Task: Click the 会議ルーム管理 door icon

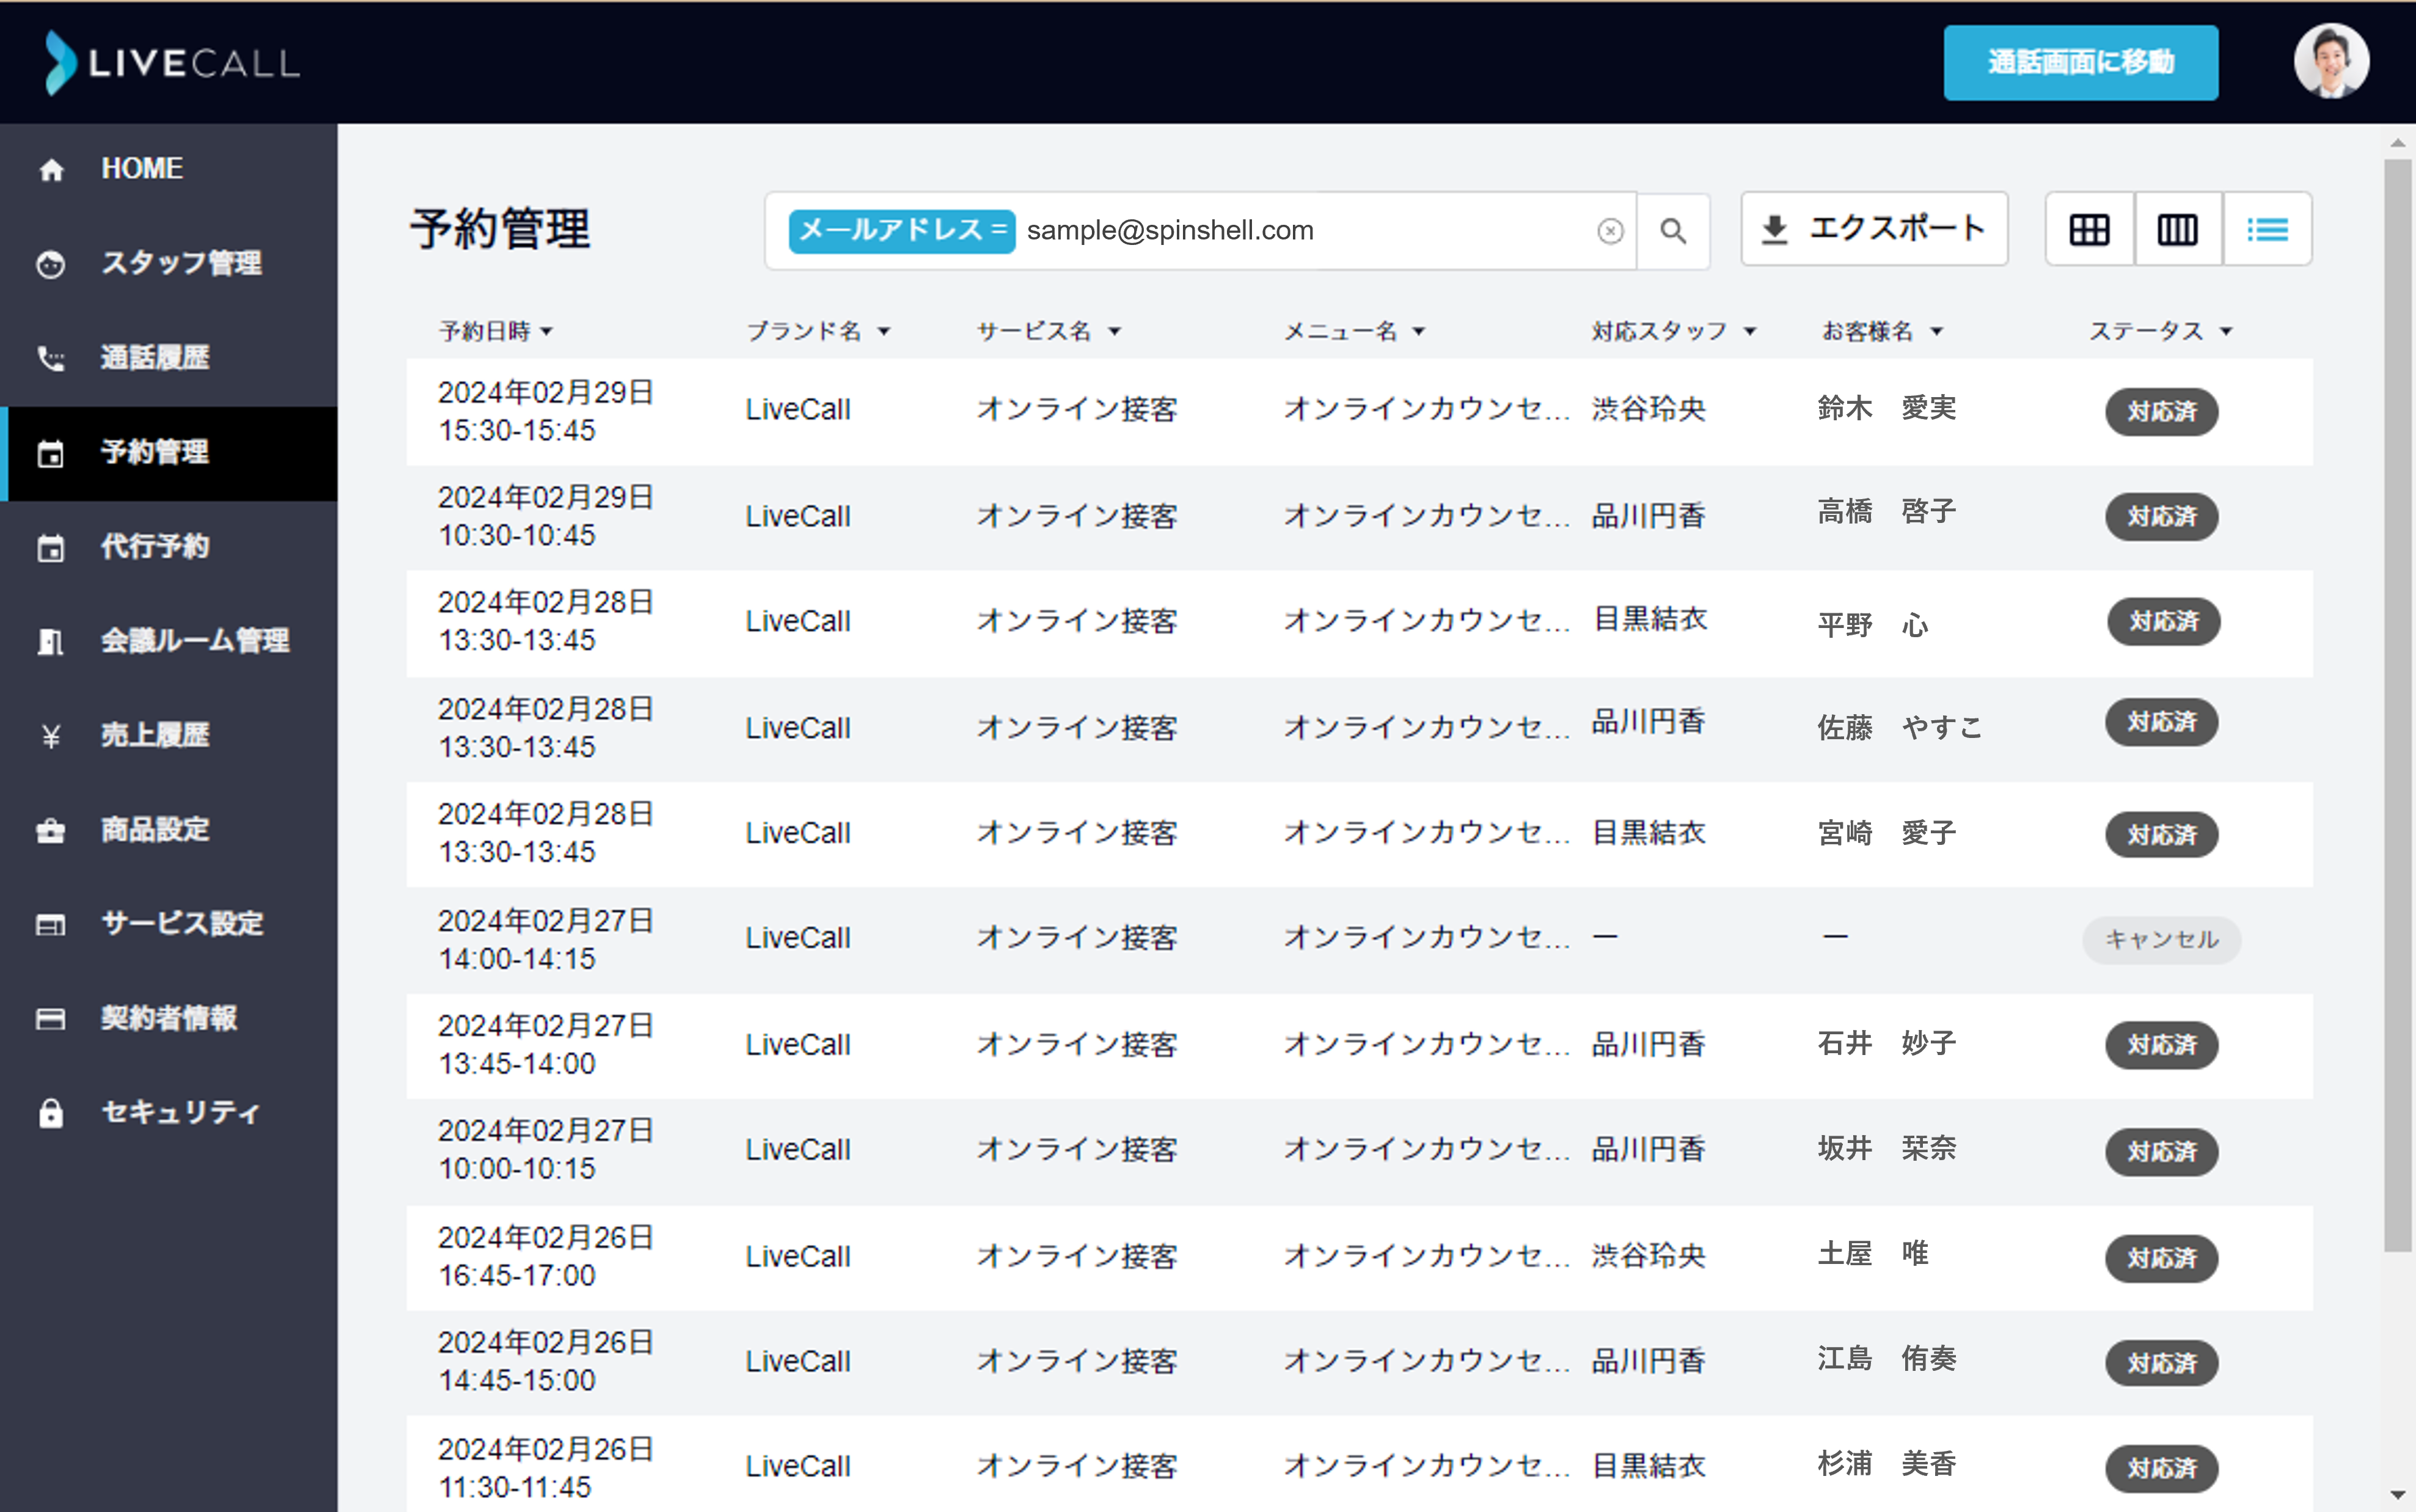Action: 51,641
